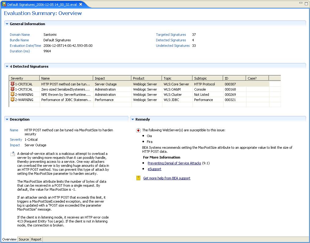Click the warning severity icon for ID 000321

pos(13,99)
